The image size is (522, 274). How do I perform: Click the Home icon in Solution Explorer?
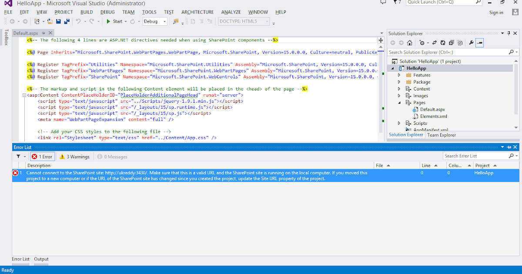pyautogui.click(x=410, y=43)
